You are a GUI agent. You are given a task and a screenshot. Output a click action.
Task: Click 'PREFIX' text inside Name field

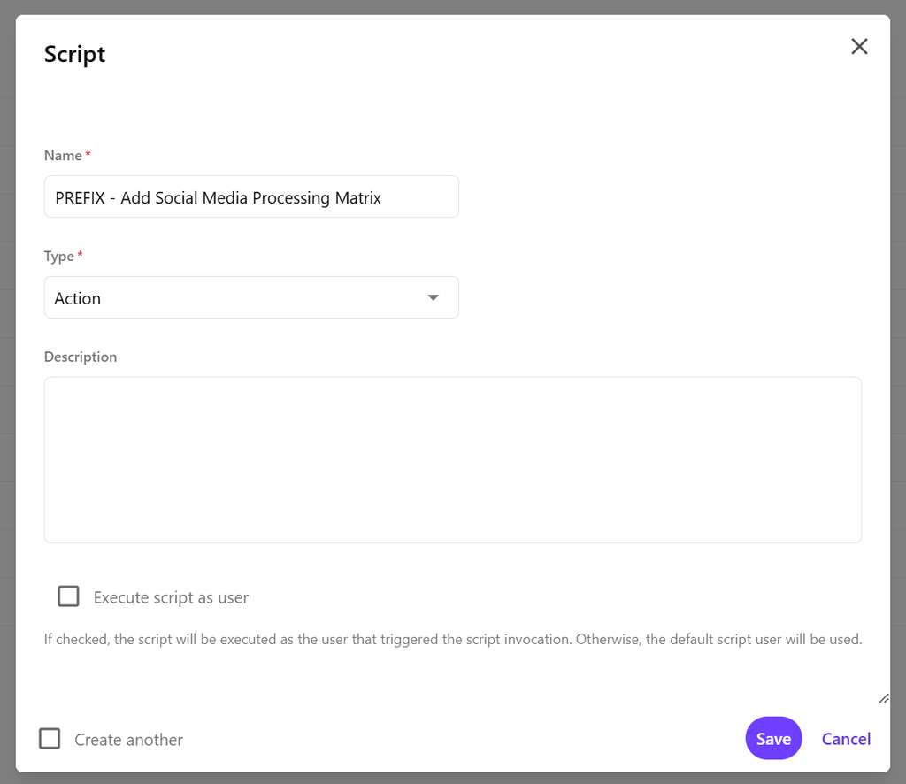point(80,198)
